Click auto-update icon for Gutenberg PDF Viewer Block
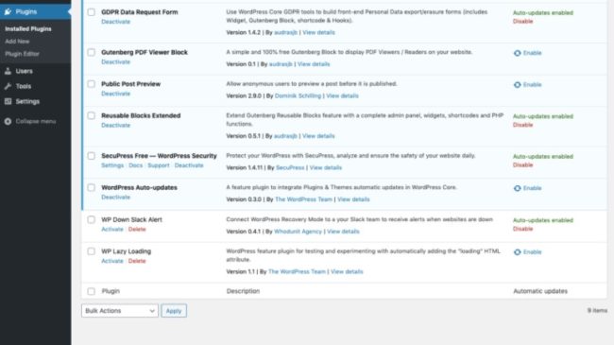 pyautogui.click(x=518, y=53)
